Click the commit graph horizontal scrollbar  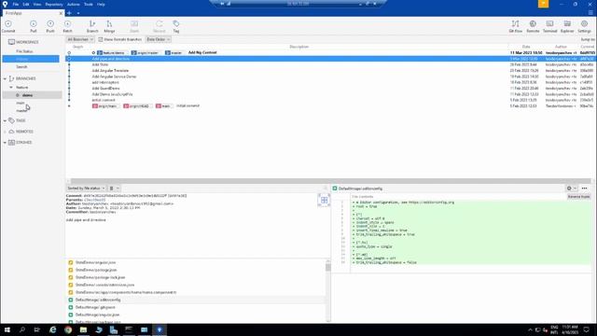tap(330, 181)
